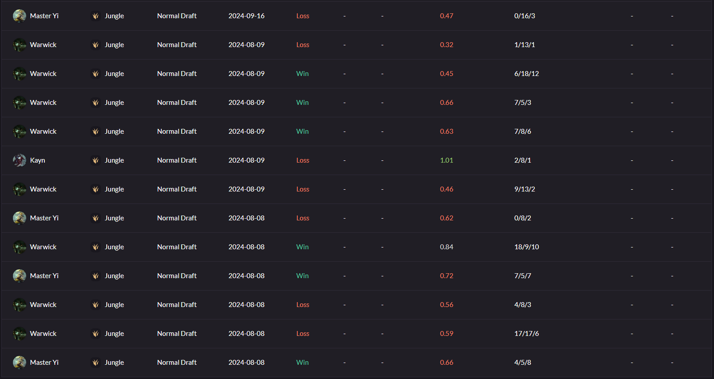
Task: Click the Jungle role icon in Kayn's row
Action: point(96,160)
